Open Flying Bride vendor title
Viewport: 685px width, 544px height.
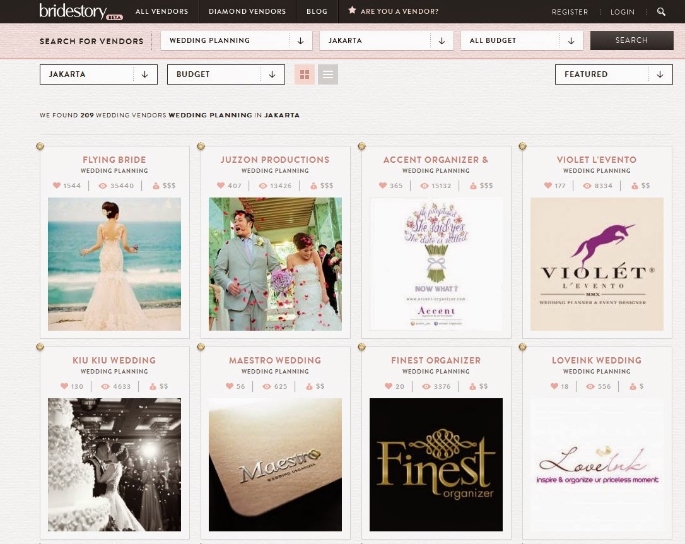[114, 160]
